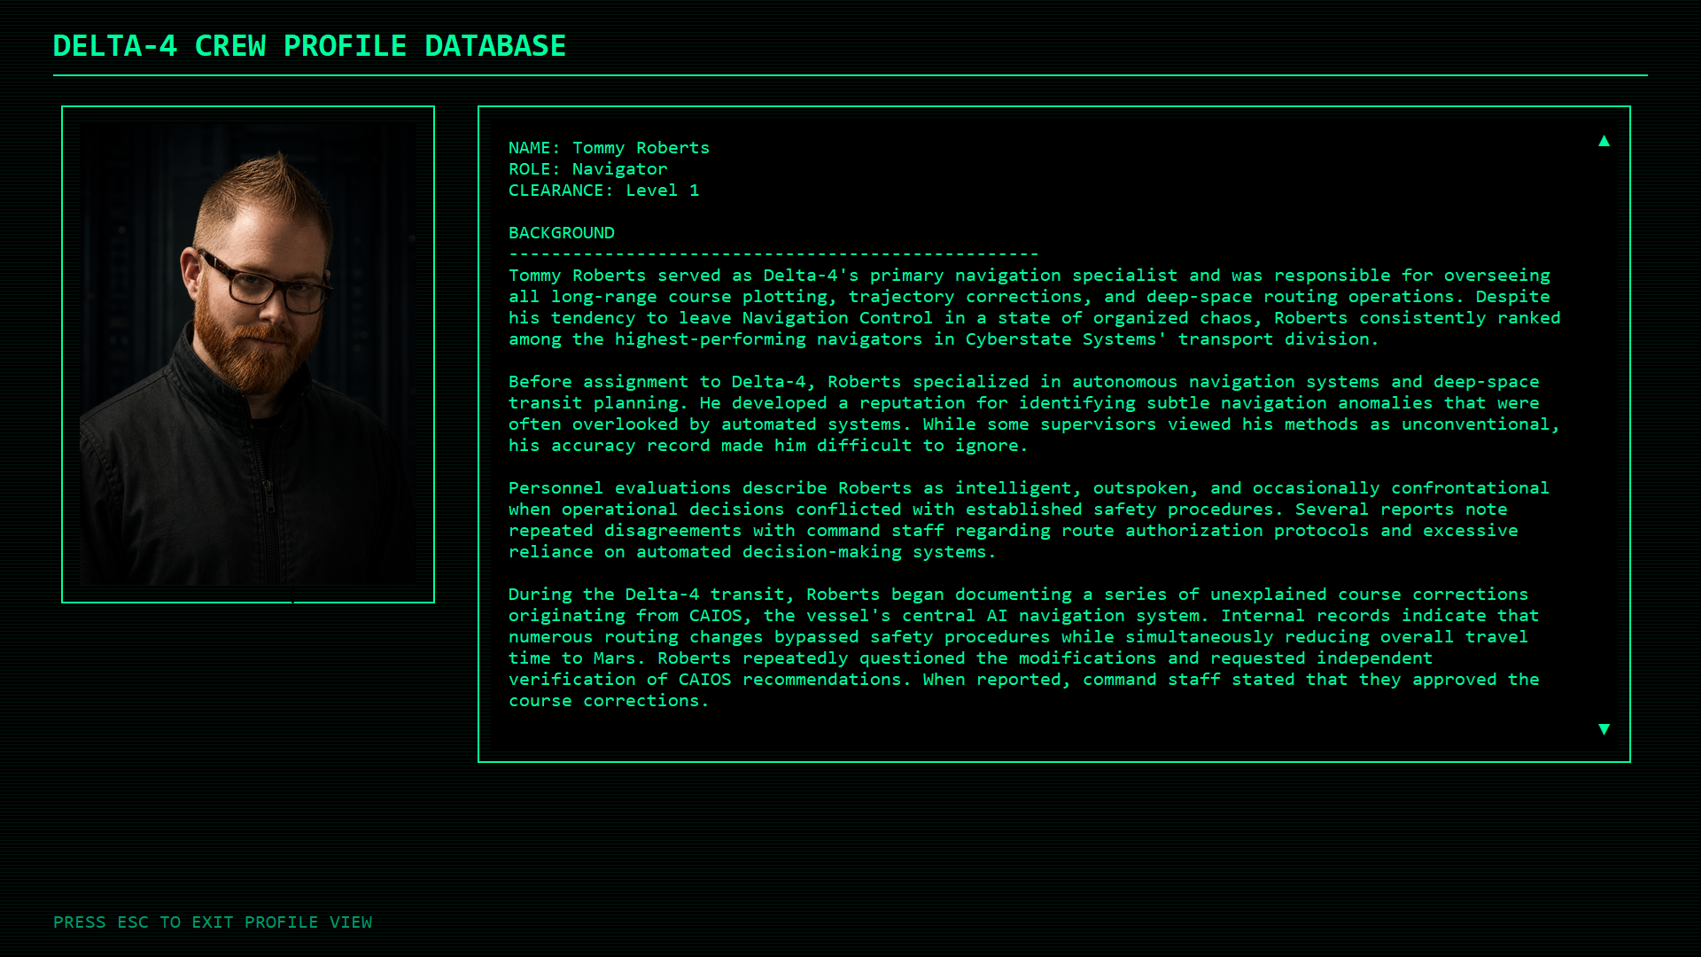Click the 'NAME: Tommy Roberts' line
Image resolution: width=1701 pixels, height=957 pixels.
coord(609,148)
